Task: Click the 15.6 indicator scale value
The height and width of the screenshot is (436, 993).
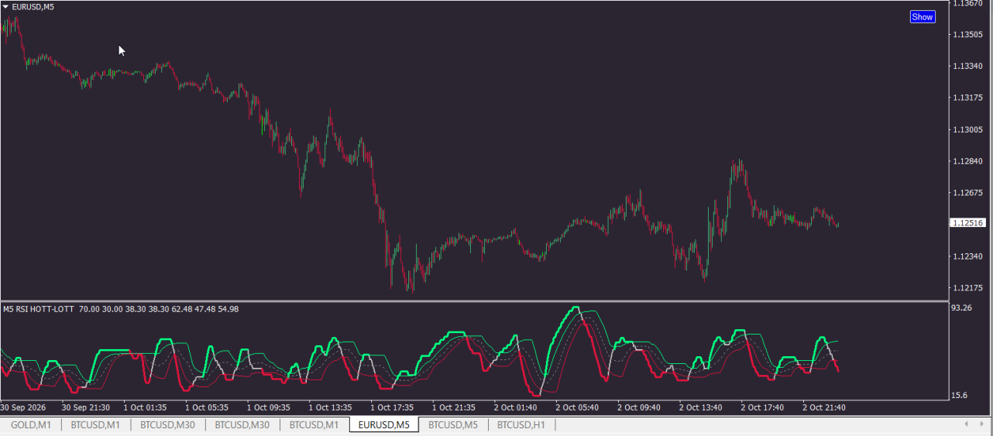Action: point(960,395)
